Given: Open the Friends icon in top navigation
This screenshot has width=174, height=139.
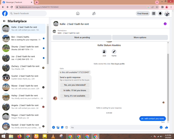Looking at the screenshot, I should pyautogui.click(x=94, y=14).
